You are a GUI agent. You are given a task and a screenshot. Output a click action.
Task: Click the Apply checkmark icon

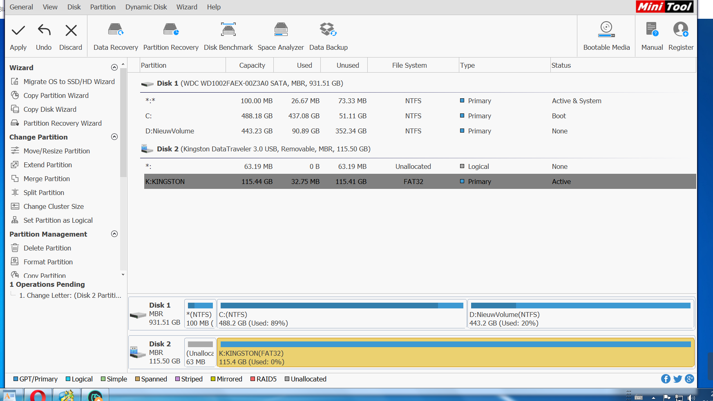pyautogui.click(x=18, y=31)
